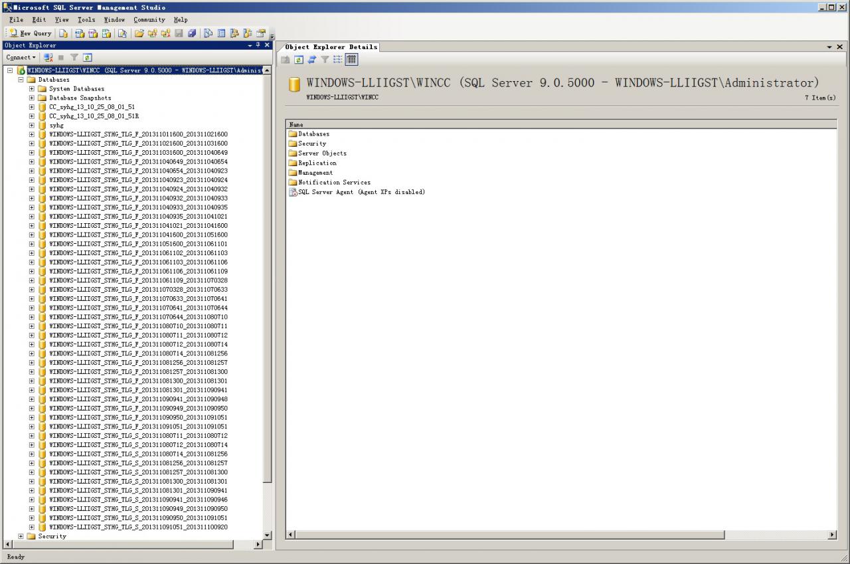
Task: Close the Object Explorer Details pane
Action: [839, 47]
